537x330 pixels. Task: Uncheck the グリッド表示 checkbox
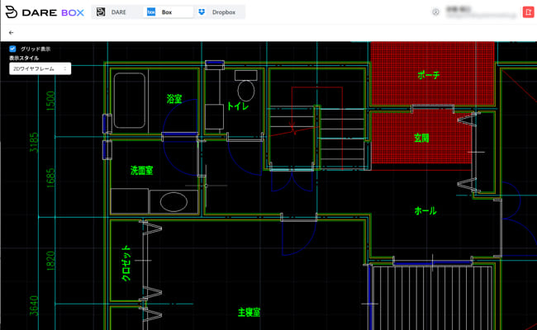pyautogui.click(x=12, y=49)
